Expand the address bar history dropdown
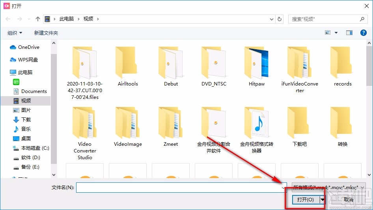The width and height of the screenshot is (373, 210). 271,19
